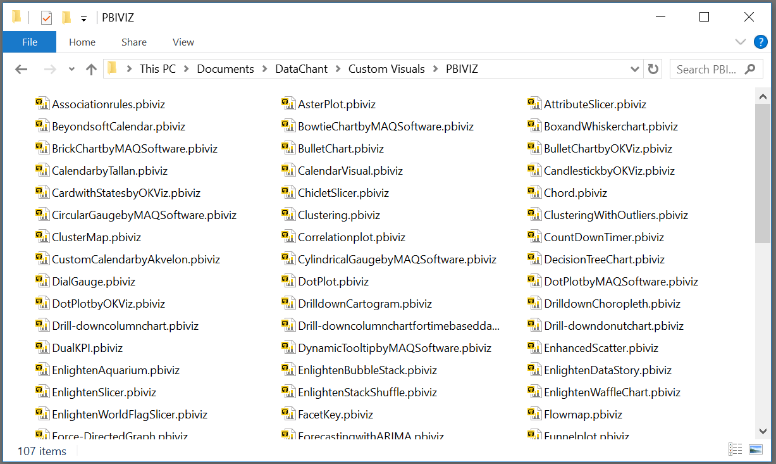Image resolution: width=776 pixels, height=464 pixels.
Task: Select EnlightenBubbleStack.pbiviz file name
Action: coord(367,370)
